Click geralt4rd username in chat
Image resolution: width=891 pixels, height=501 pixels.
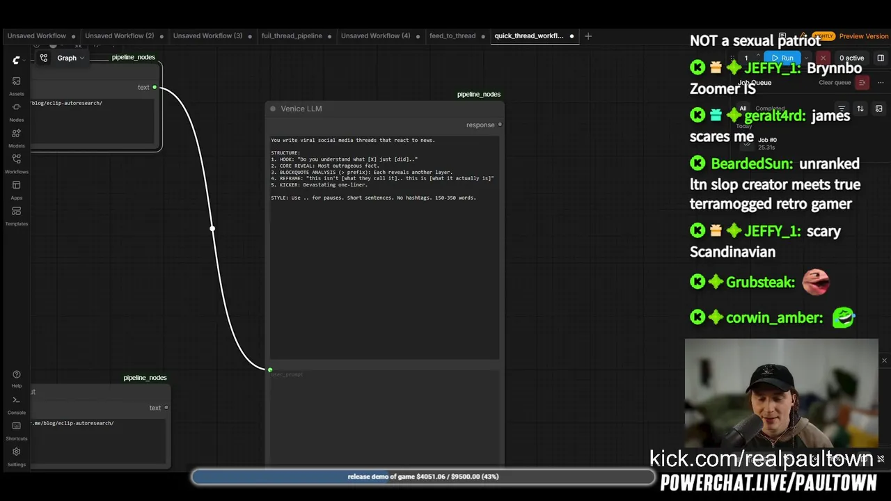775,116
